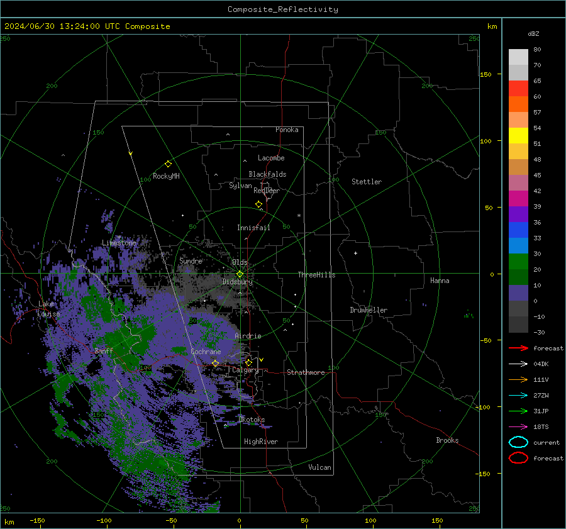Click the Didsbury label at map center
The image size is (566, 529).
(x=238, y=282)
